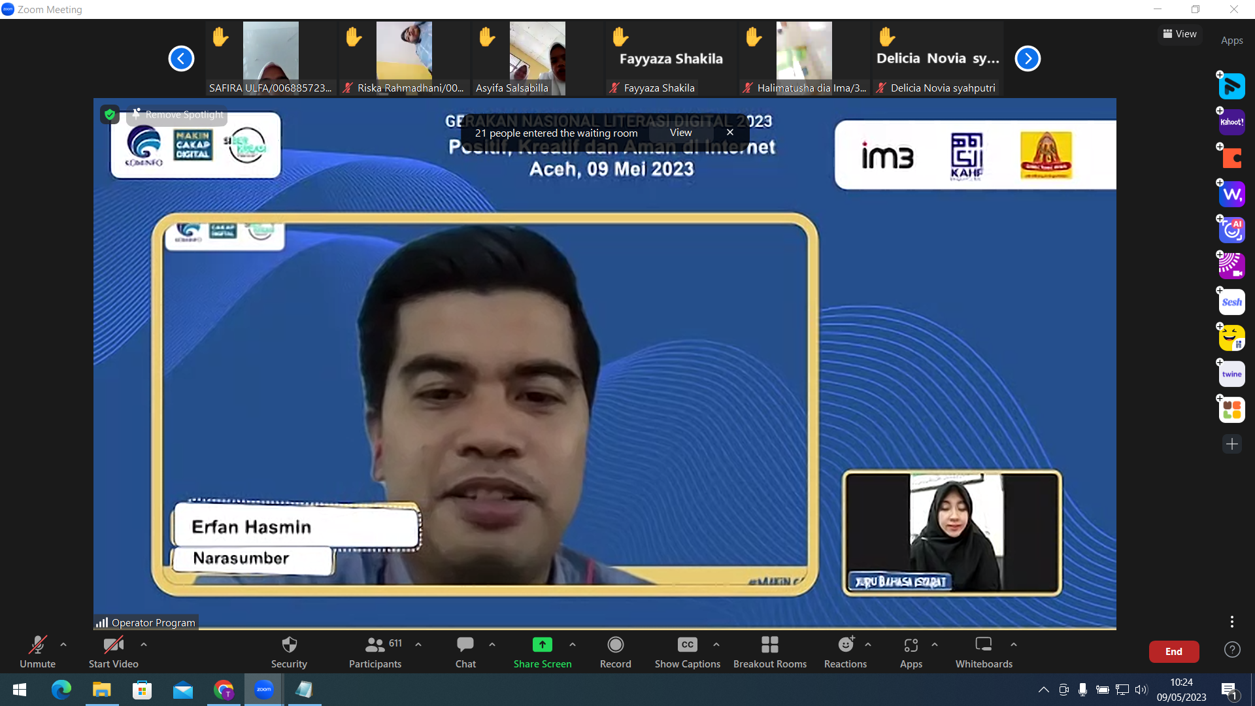The image size is (1255, 706).
Task: Expand Share Screen options arrow
Action: (573, 645)
